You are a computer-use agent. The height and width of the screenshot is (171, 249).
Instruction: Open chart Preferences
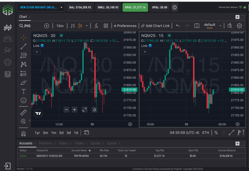point(125,26)
